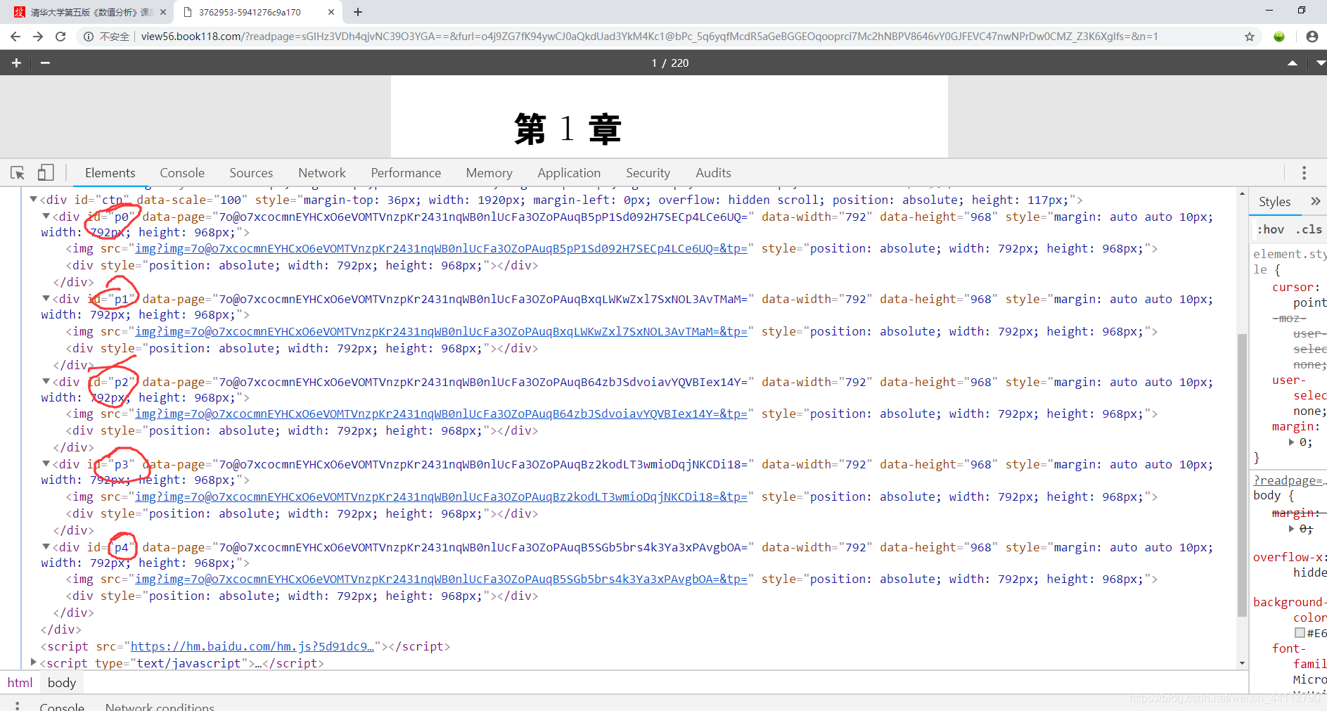Open the Memory tab

coord(489,173)
